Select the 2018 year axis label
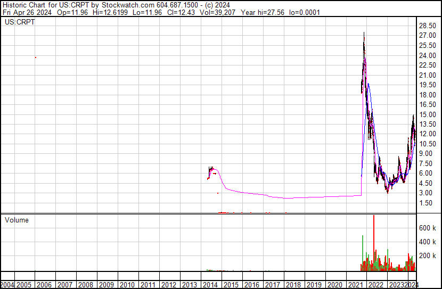Image resolution: width=442 pixels, height=289 pixels. pyautogui.click(x=293, y=285)
